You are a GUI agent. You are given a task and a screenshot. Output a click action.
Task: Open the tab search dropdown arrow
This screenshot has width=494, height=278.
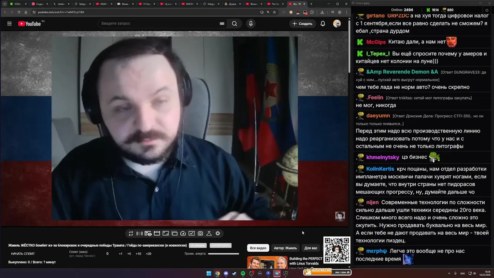pos(5,4)
